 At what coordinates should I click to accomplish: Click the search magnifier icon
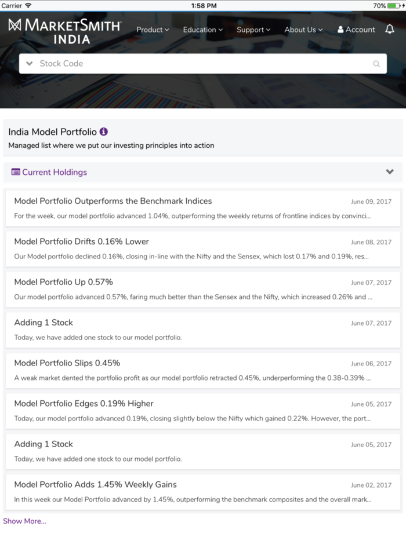point(376,63)
